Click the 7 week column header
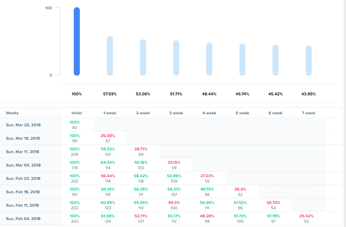The height and width of the screenshot is (227, 346). tap(308, 113)
